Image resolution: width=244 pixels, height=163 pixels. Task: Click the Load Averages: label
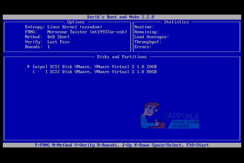pyautogui.click(x=152, y=37)
